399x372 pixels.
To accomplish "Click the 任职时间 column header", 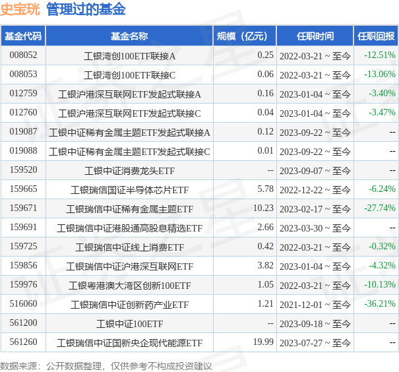I will 315,36.
